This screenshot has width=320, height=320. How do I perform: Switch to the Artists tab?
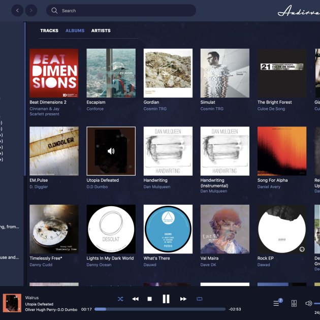101,30
